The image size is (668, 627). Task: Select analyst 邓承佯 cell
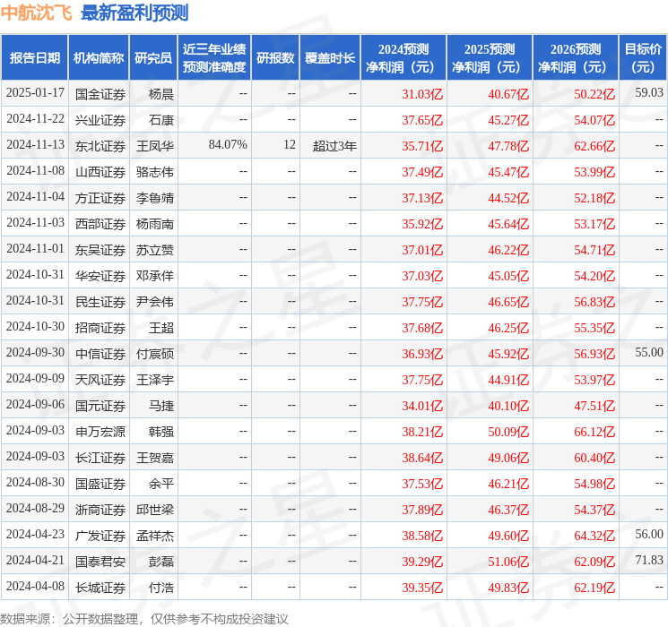153,275
